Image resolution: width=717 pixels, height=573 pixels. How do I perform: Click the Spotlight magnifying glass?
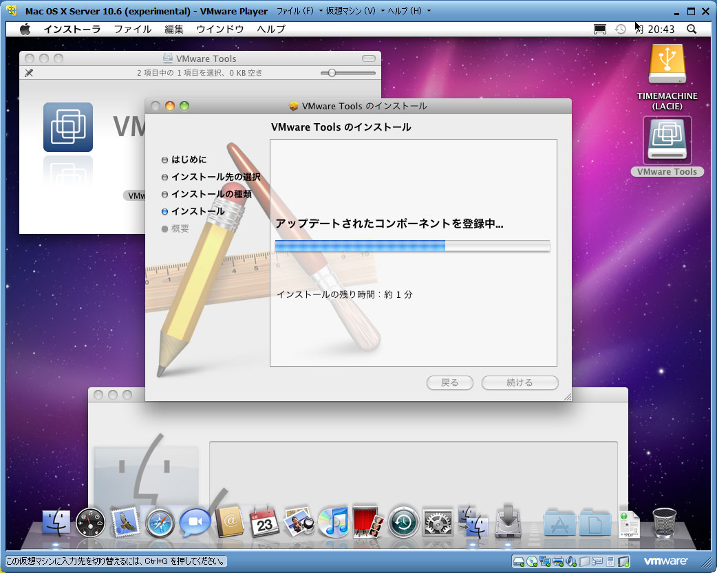pos(692,29)
